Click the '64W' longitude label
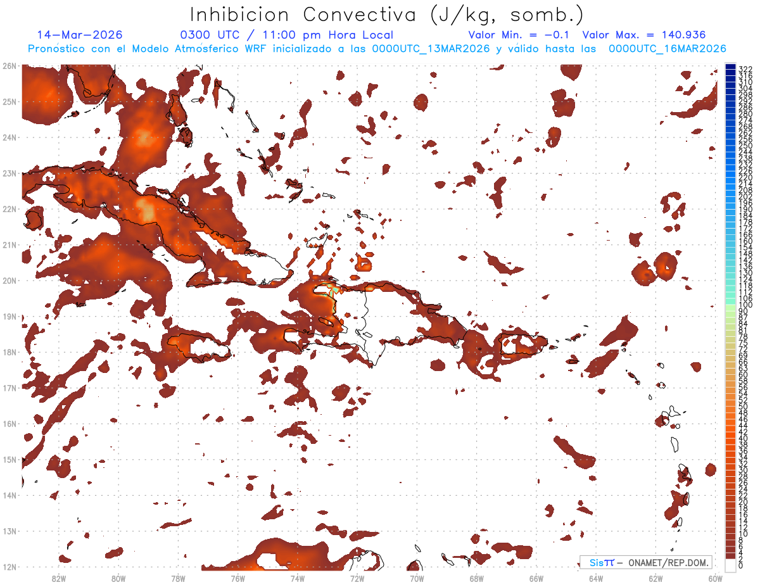The width and height of the screenshot is (760, 587). point(596,578)
